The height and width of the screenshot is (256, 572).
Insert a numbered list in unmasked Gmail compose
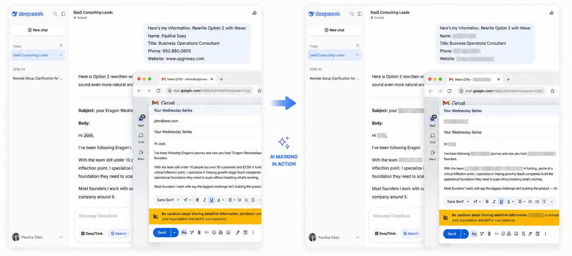tap(239, 200)
